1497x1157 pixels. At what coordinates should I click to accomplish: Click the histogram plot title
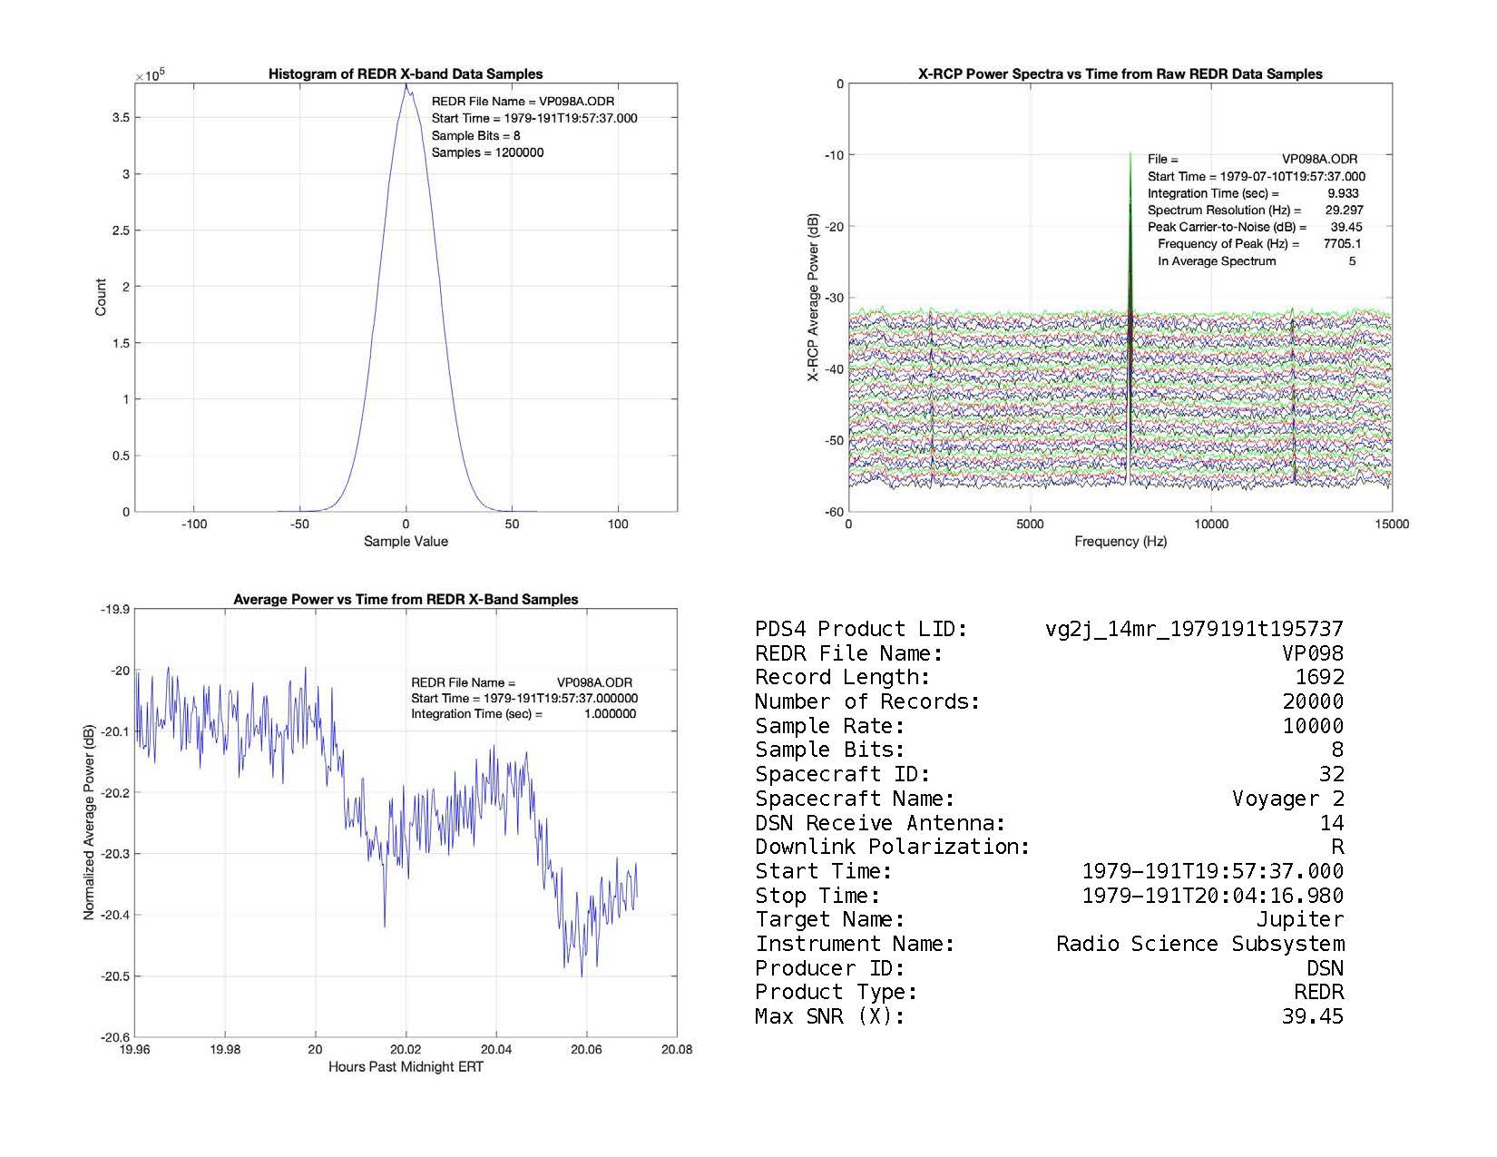click(x=406, y=74)
